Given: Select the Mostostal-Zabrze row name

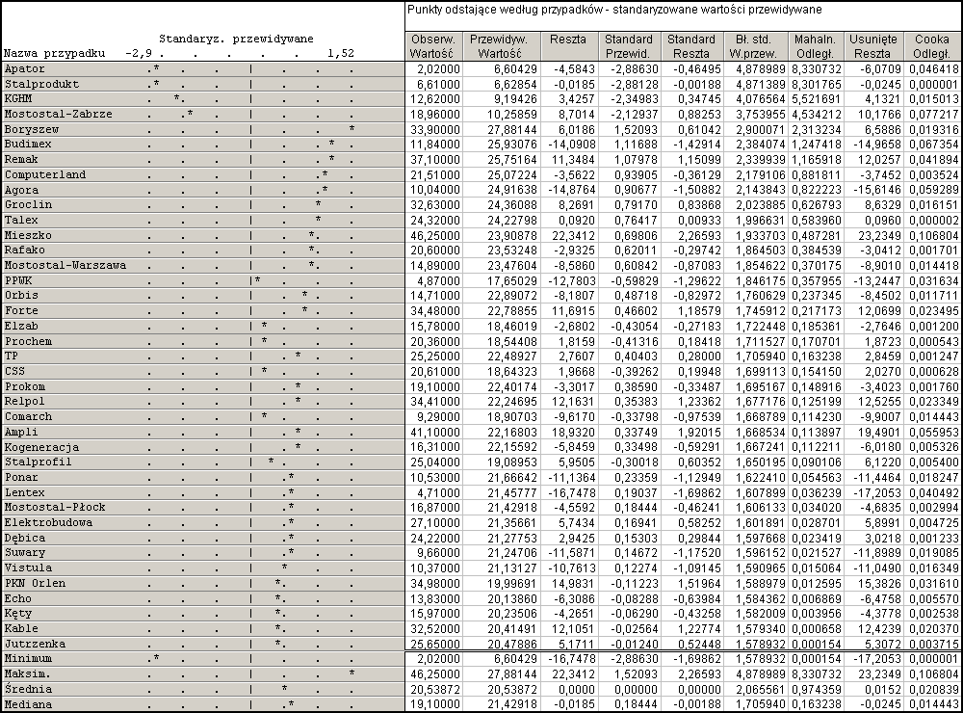Looking at the screenshot, I should click(59, 115).
